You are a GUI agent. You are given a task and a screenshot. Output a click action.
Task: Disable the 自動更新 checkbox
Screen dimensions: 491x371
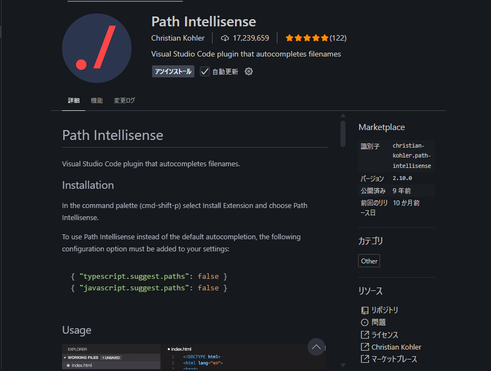pos(204,71)
